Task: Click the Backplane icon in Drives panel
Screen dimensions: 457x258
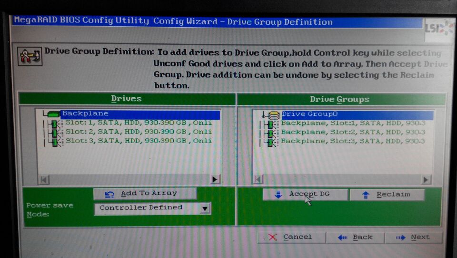Action: coord(53,114)
